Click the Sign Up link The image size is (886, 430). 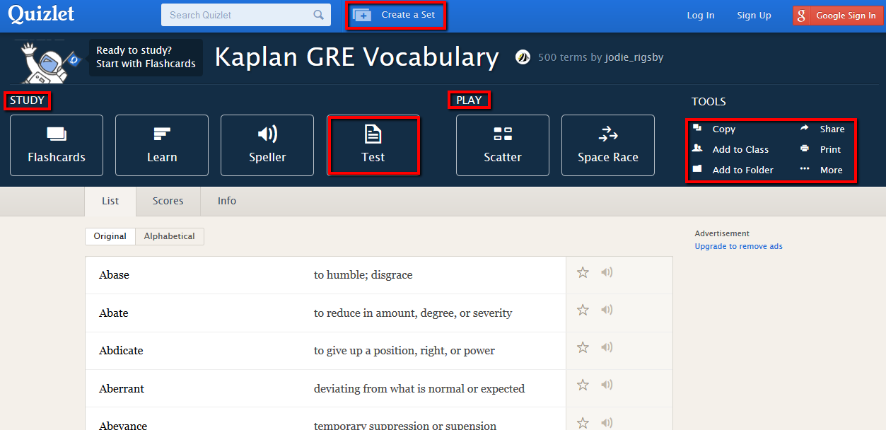[754, 16]
